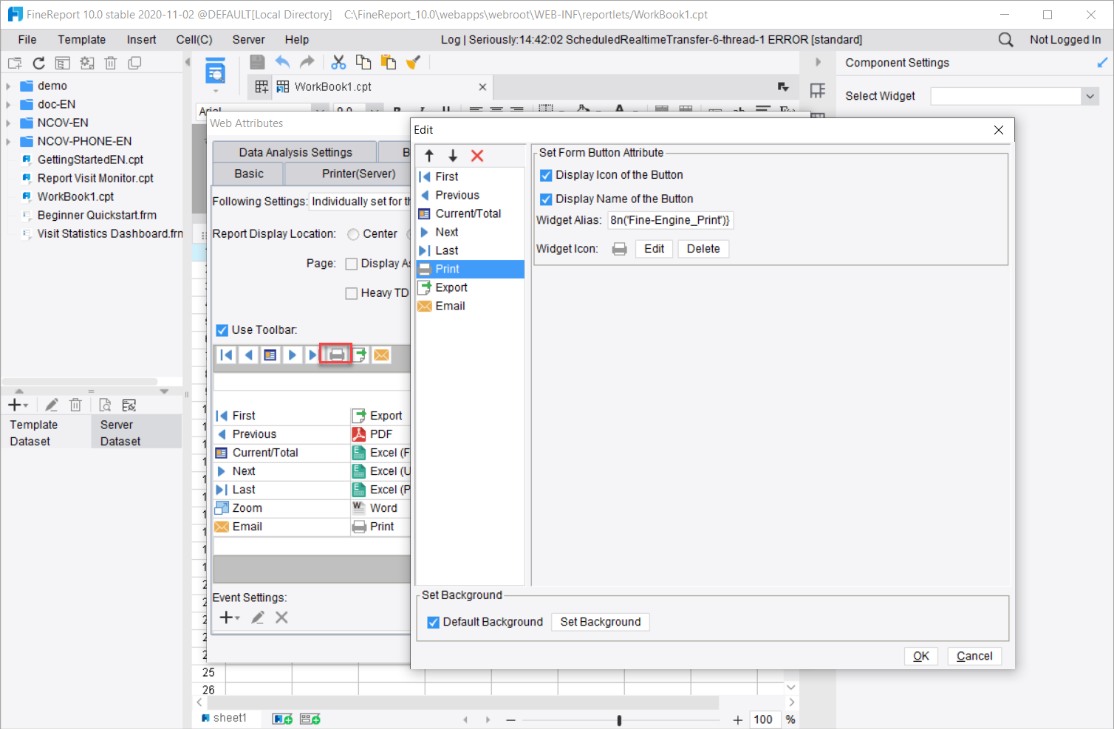Open the Server menu
The width and height of the screenshot is (1114, 729).
tap(248, 40)
